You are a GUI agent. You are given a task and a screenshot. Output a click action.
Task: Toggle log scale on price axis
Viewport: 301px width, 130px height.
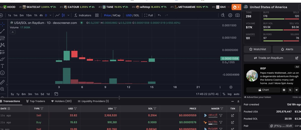[230, 94]
